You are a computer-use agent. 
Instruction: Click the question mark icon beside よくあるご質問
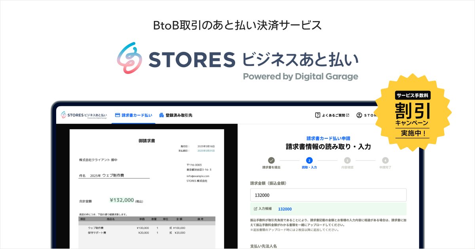(x=317, y=115)
